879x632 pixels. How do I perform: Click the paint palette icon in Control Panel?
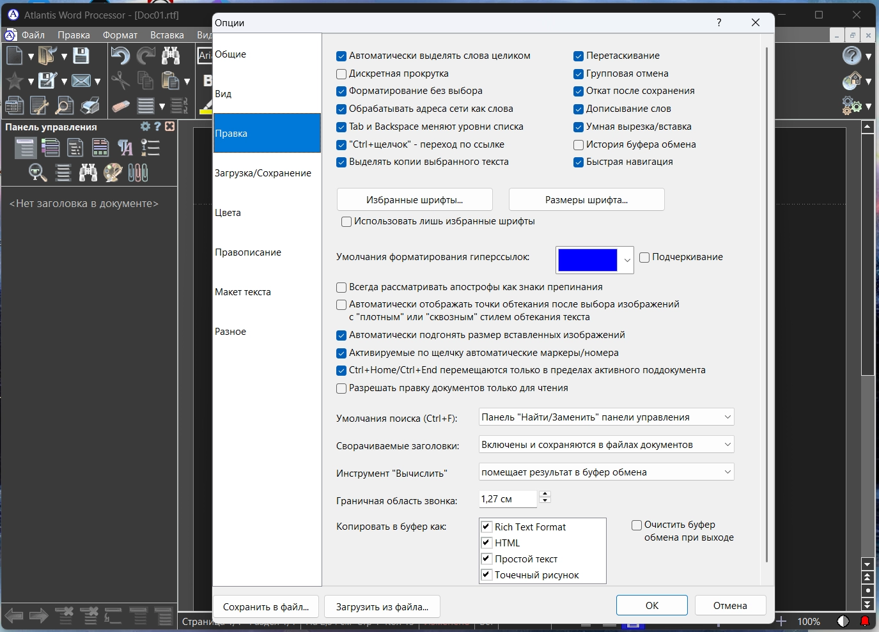pyautogui.click(x=113, y=173)
